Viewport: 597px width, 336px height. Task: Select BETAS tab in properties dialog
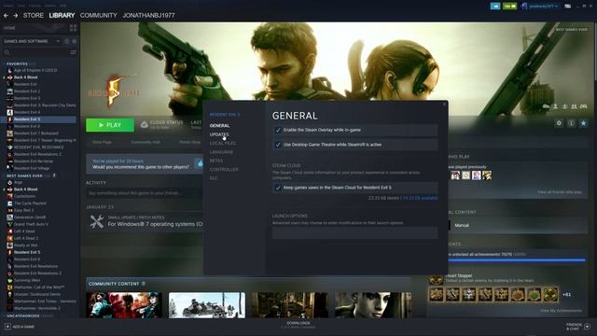216,161
